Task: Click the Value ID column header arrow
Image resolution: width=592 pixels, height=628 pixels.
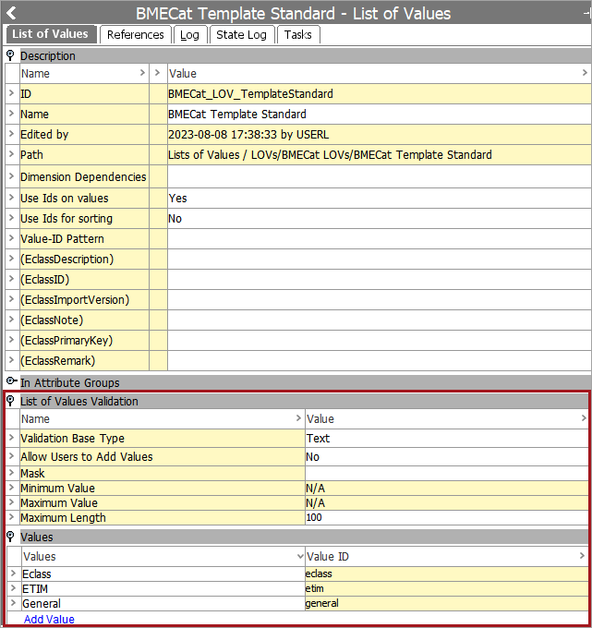Action: point(582,556)
